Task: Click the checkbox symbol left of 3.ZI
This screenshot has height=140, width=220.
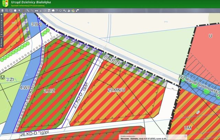Action: tap(2, 77)
